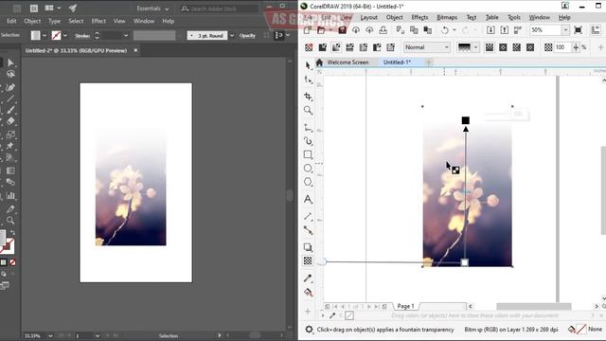This screenshot has width=606, height=341.
Task: Open the Essentials workspace dropdown
Action: 152,9
